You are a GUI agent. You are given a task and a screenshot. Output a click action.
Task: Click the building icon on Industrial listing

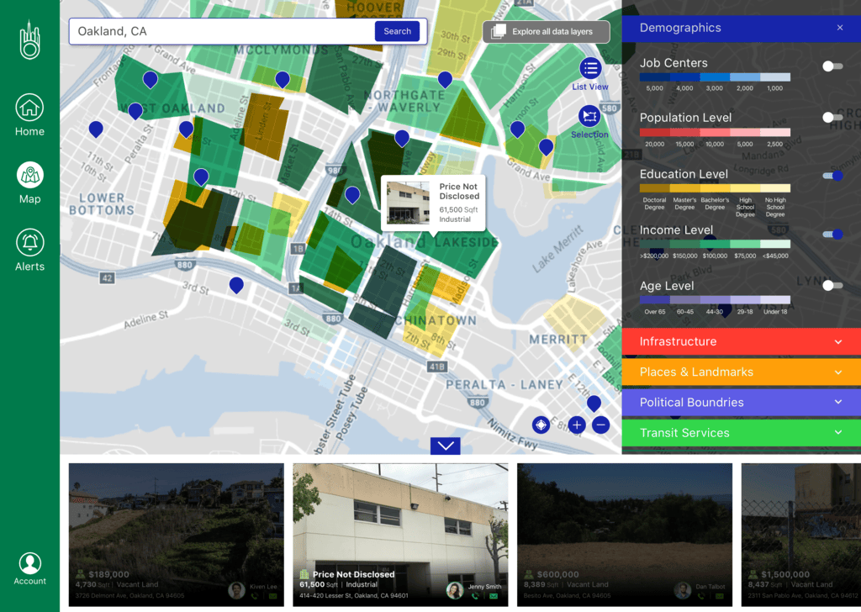point(304,574)
